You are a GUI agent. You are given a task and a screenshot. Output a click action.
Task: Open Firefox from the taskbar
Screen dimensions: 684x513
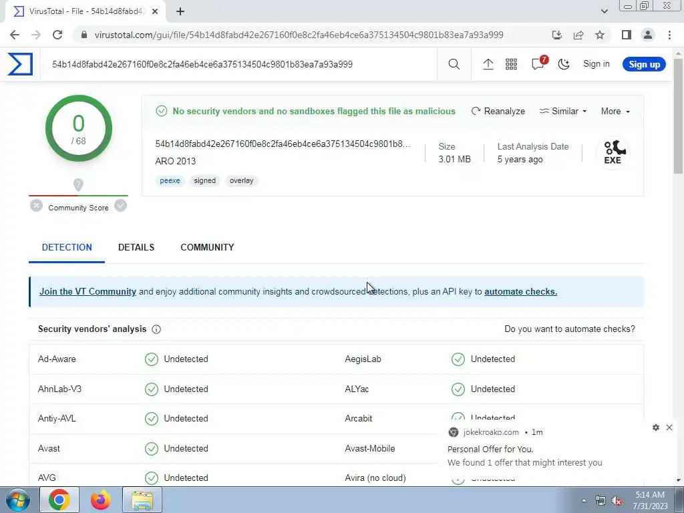coord(101,500)
